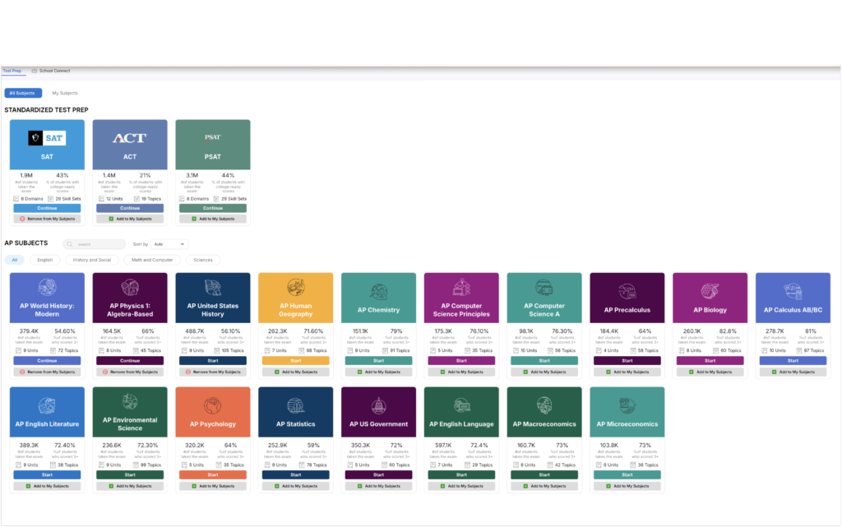
Task: Click the AP English Literature icon
Action: coord(47,405)
